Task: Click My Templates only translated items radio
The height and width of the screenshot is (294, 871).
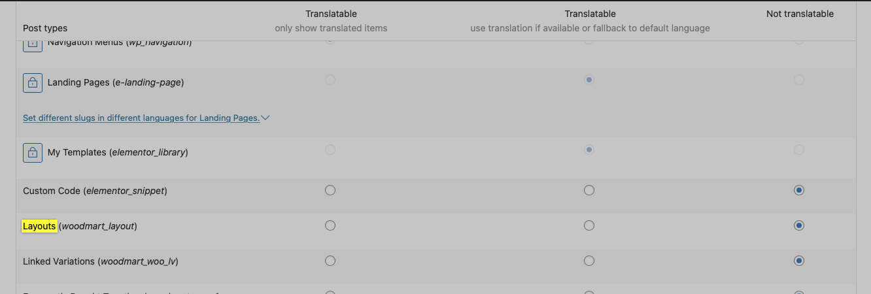Action: [330, 150]
